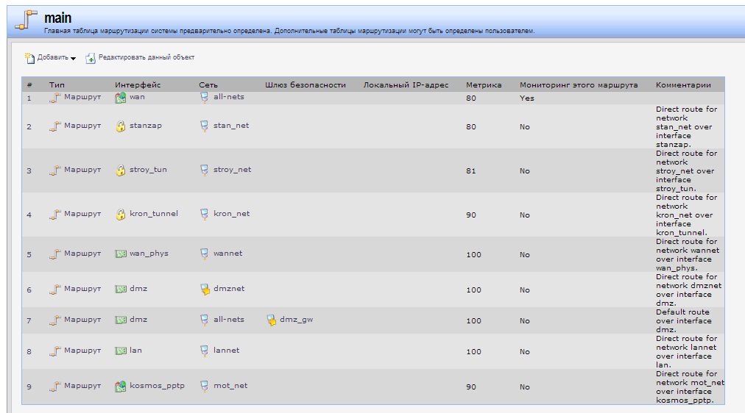Image resolution: width=745 pixels, height=413 pixels.
Task: Click the kosmos_pptp interface icon
Action: [x=120, y=387]
